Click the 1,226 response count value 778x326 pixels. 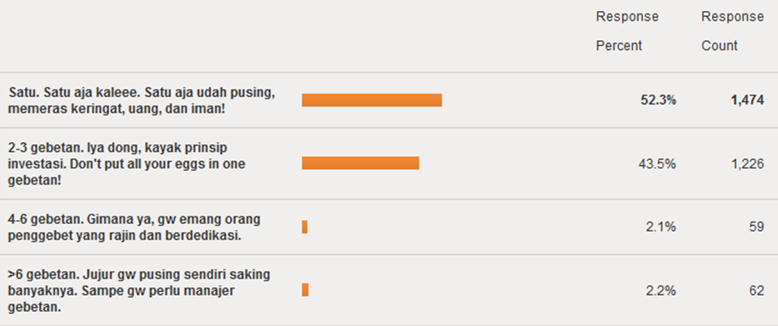pos(747,164)
